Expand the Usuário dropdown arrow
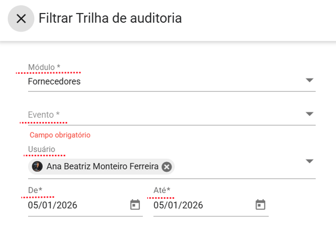 [x=309, y=161]
